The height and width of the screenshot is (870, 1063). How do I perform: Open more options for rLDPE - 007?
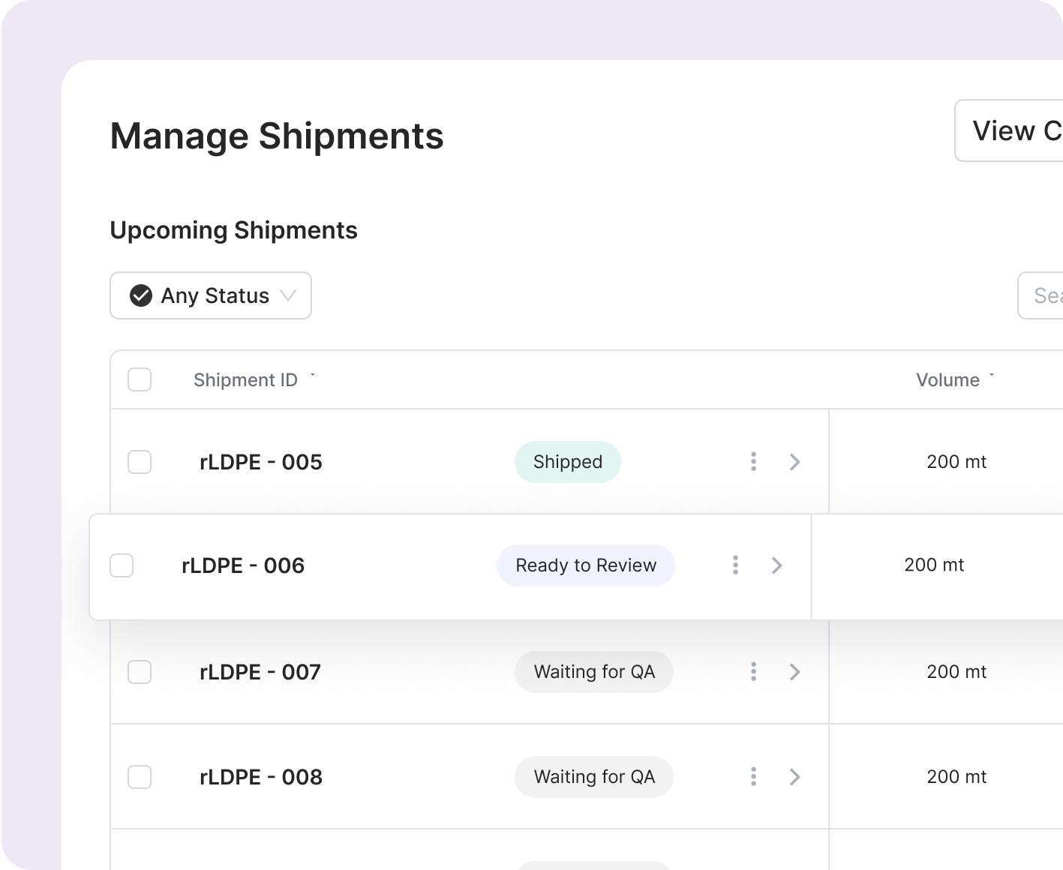(x=753, y=671)
